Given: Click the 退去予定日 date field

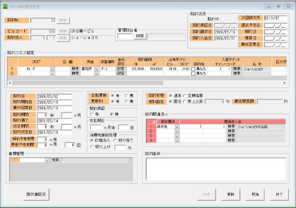Looking at the screenshot, I should click(275, 26).
